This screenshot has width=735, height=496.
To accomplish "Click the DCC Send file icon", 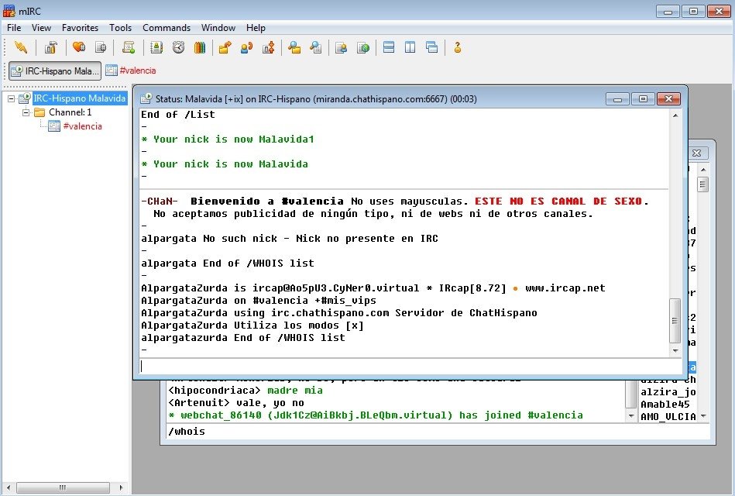I will tap(225, 47).
